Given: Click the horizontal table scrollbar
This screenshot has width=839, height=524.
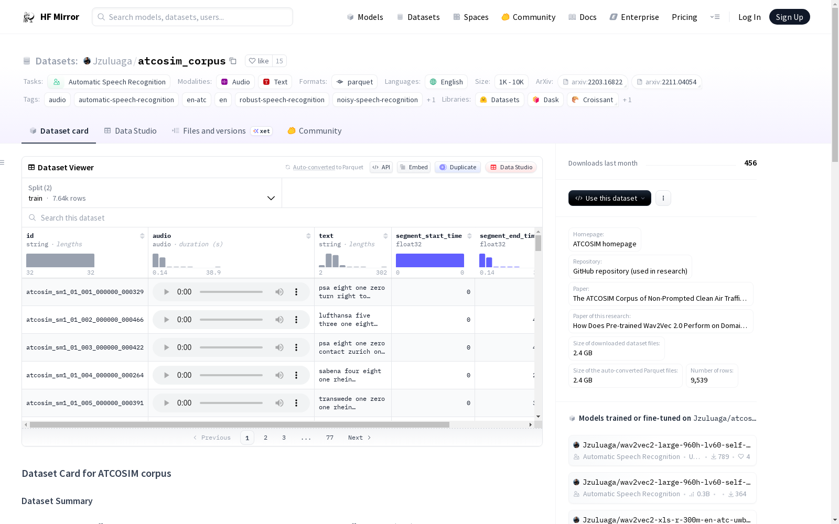Looking at the screenshot, I should click(x=240, y=424).
